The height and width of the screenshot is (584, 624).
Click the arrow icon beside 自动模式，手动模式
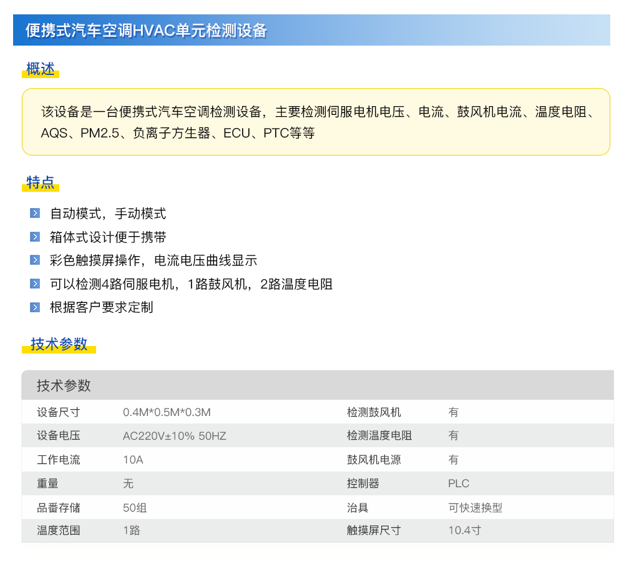coord(35,214)
